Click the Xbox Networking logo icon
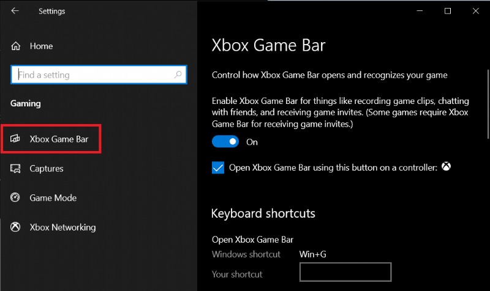This screenshot has width=490, height=291. [x=15, y=227]
